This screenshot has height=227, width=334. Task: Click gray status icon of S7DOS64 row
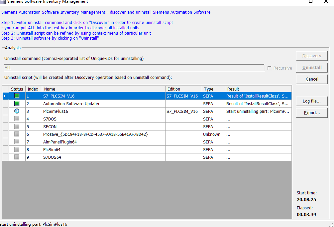pos(17,157)
